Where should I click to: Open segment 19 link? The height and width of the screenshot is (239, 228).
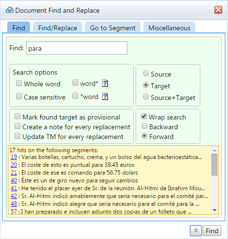tap(14, 157)
